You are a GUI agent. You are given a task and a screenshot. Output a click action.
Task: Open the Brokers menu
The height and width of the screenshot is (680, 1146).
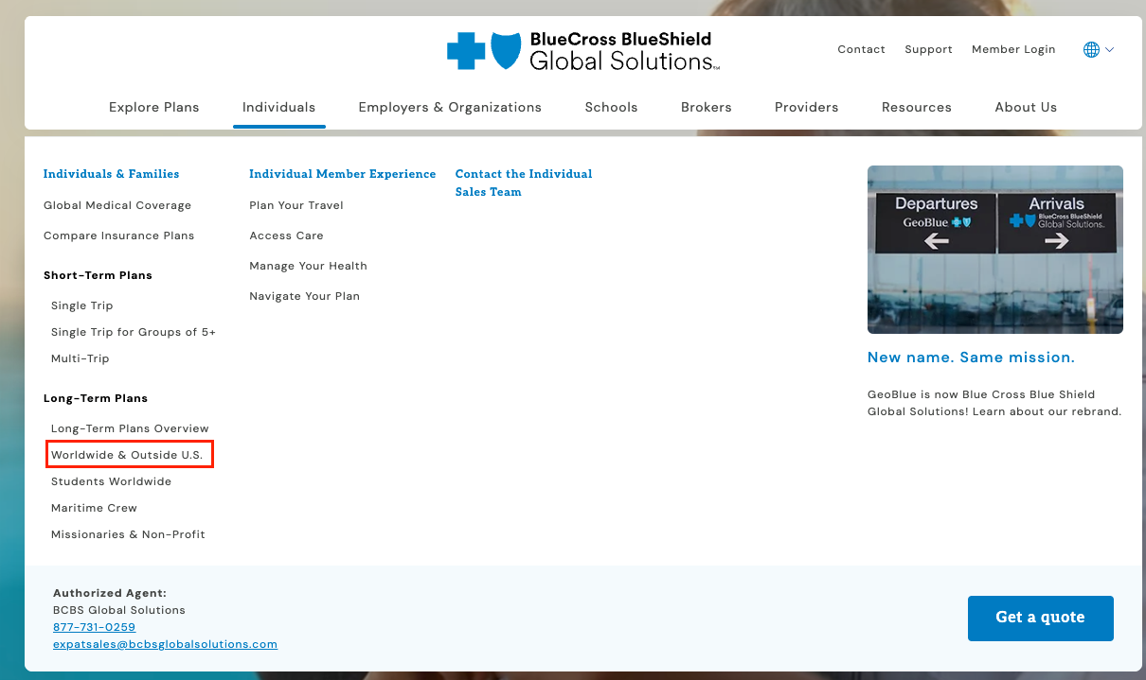click(x=707, y=107)
